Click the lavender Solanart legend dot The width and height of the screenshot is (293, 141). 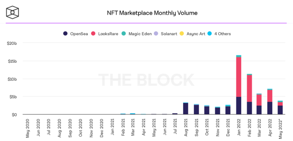[156, 34]
